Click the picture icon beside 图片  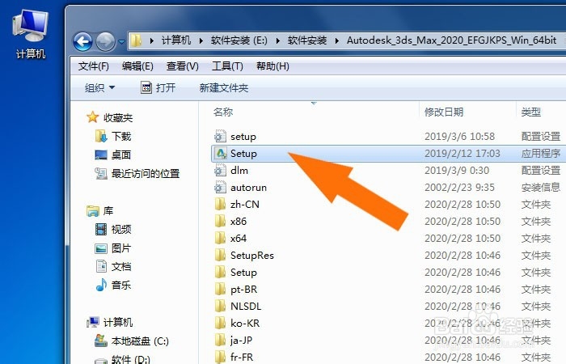[101, 248]
